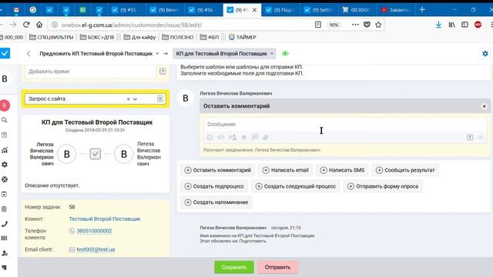Open the analytics chart sidebar icon

[5, 150]
